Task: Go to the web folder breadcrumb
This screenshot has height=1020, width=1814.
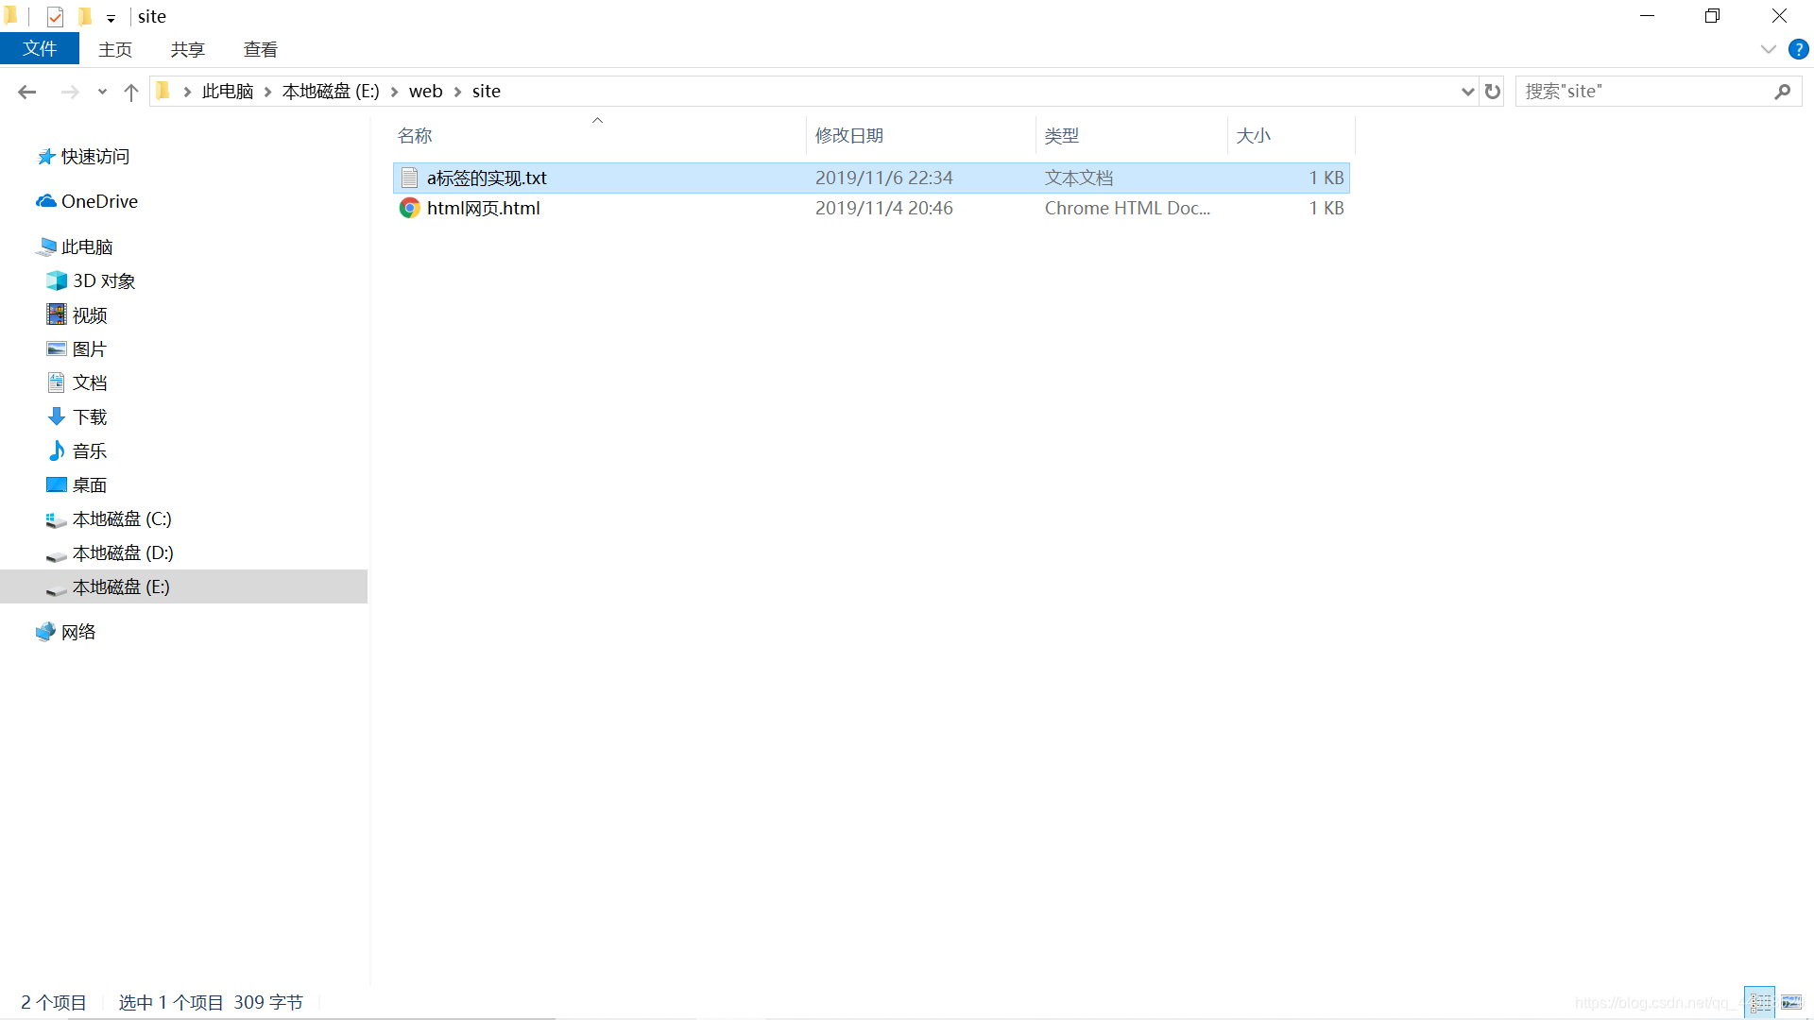Action: point(425,92)
